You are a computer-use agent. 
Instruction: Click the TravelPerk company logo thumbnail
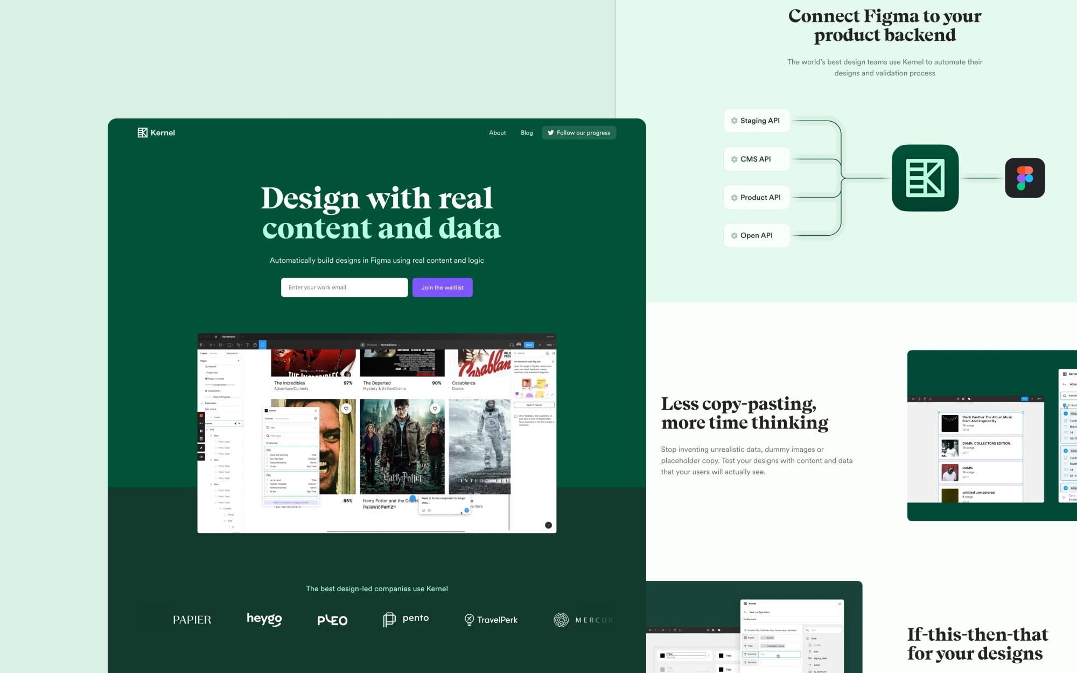[491, 619]
